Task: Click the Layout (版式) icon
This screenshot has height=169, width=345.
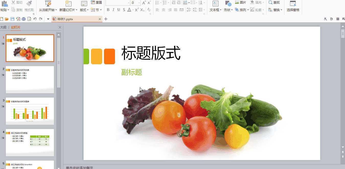Action: pos(84,3)
